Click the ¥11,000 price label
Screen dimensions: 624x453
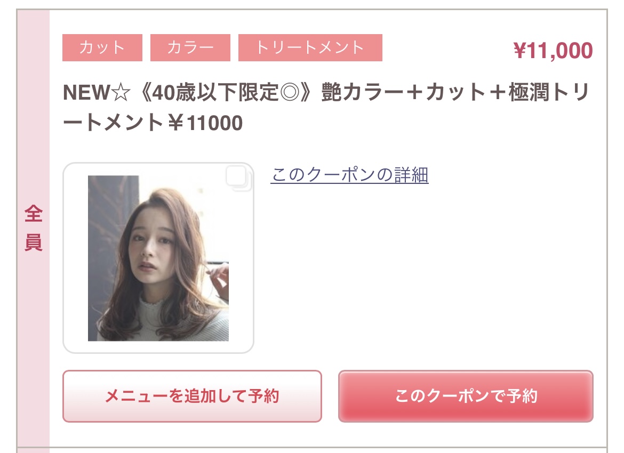point(553,51)
